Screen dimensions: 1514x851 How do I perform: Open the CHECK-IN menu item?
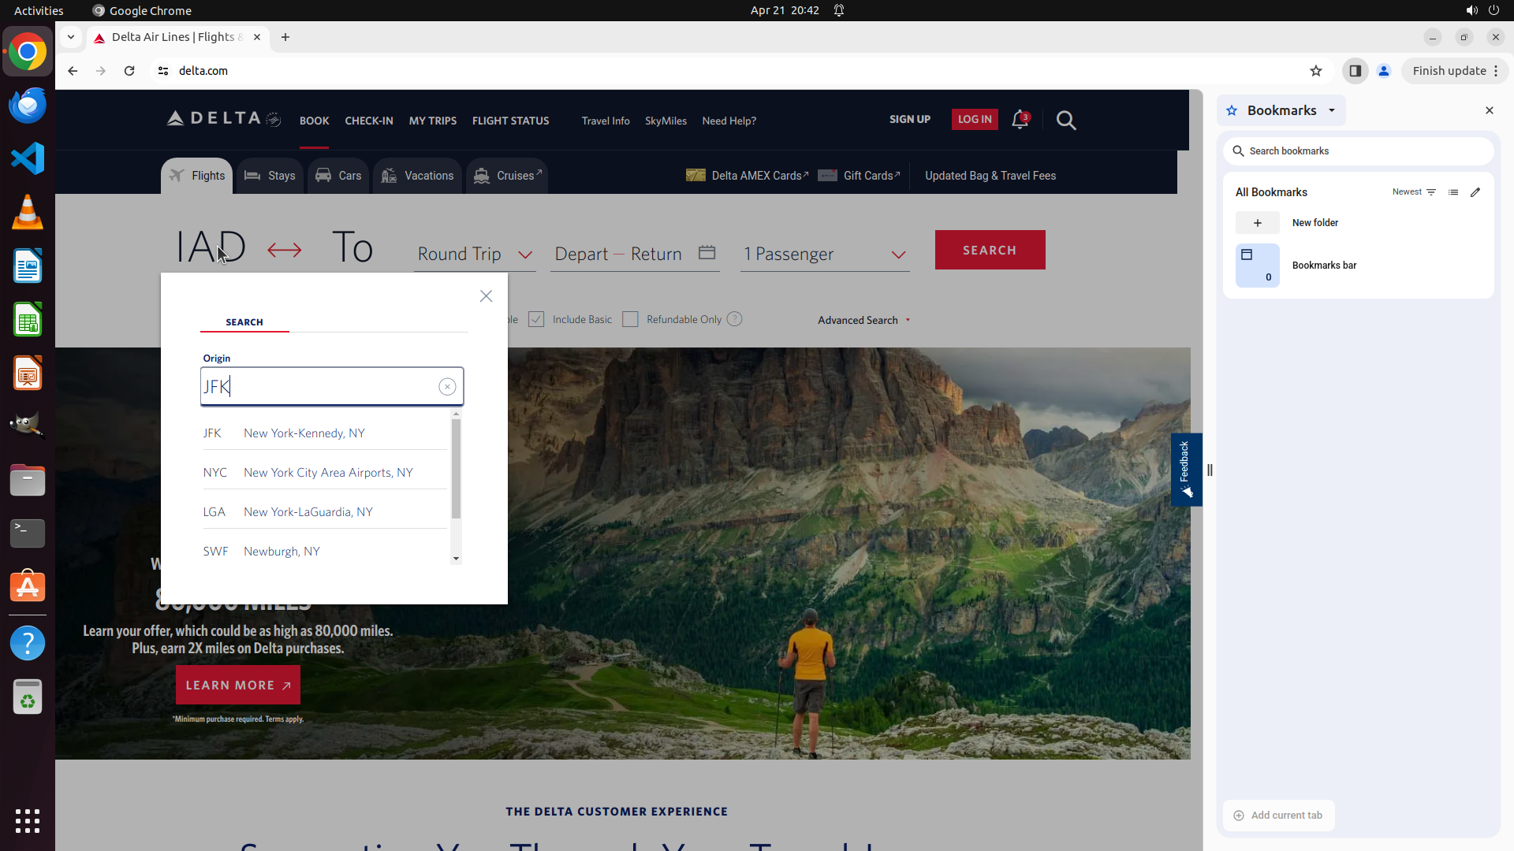[x=368, y=121]
